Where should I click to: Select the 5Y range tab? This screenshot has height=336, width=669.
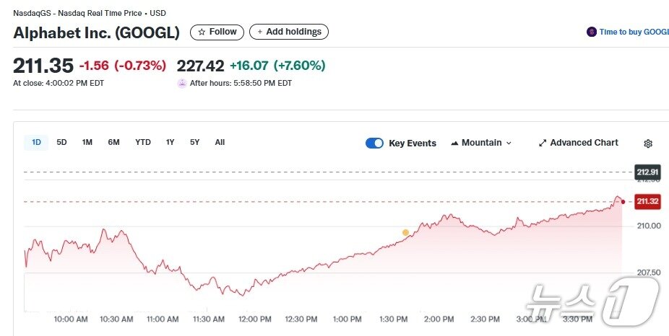(194, 143)
